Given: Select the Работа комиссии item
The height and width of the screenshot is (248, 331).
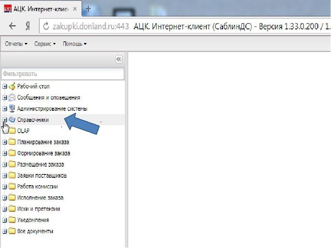Looking at the screenshot, I should (37, 187).
